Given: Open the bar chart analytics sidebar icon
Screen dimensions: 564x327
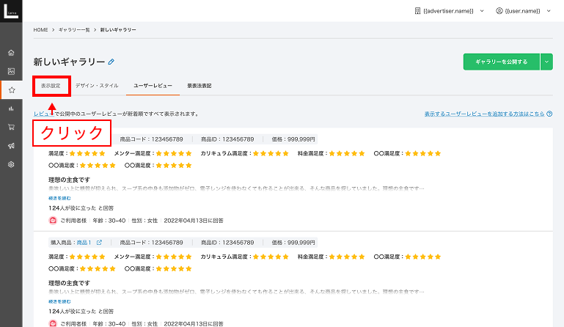Looking at the screenshot, I should click(x=11, y=109).
